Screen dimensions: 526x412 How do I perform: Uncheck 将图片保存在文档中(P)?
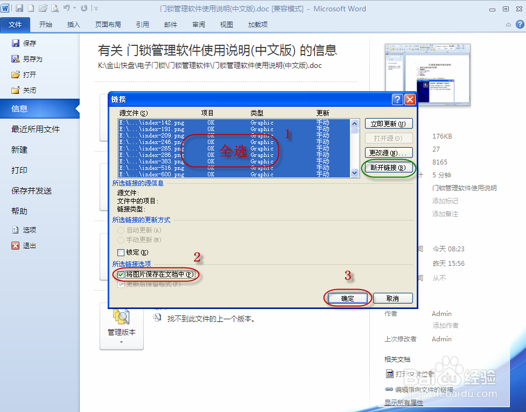(x=120, y=275)
